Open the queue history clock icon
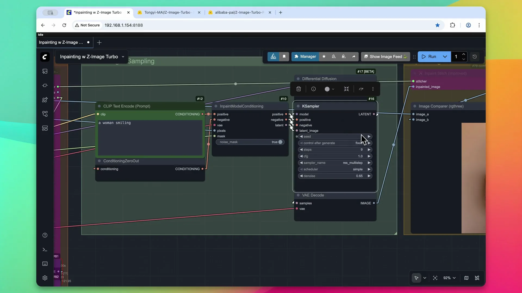Screen dimensions: 522x293 (475, 57)
